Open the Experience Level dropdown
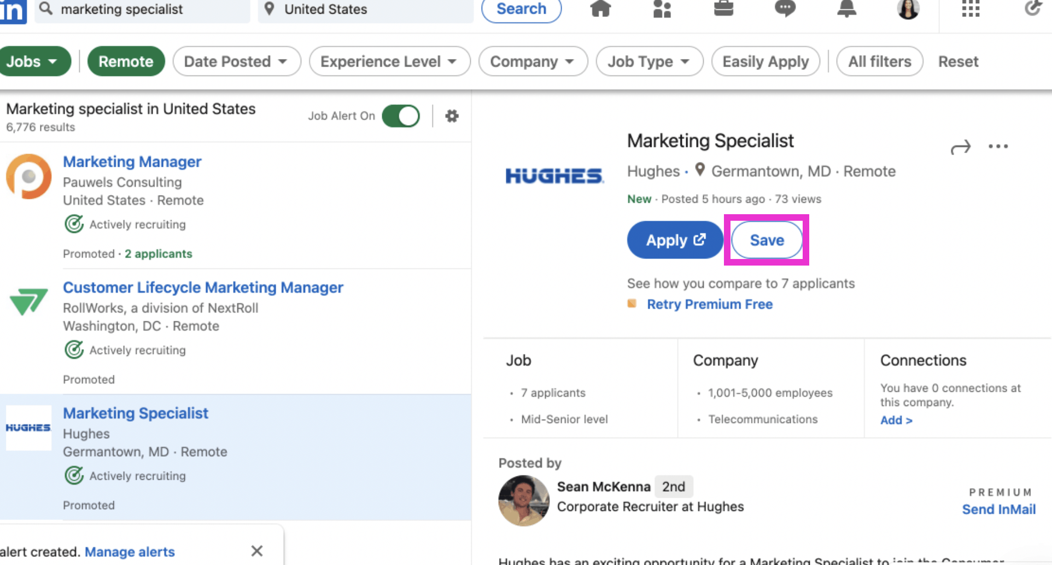The height and width of the screenshot is (565, 1052). (x=389, y=61)
